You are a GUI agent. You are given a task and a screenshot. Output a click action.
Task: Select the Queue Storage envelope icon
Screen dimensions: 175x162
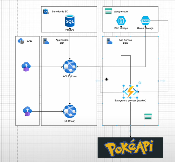pyautogui.click(x=145, y=21)
